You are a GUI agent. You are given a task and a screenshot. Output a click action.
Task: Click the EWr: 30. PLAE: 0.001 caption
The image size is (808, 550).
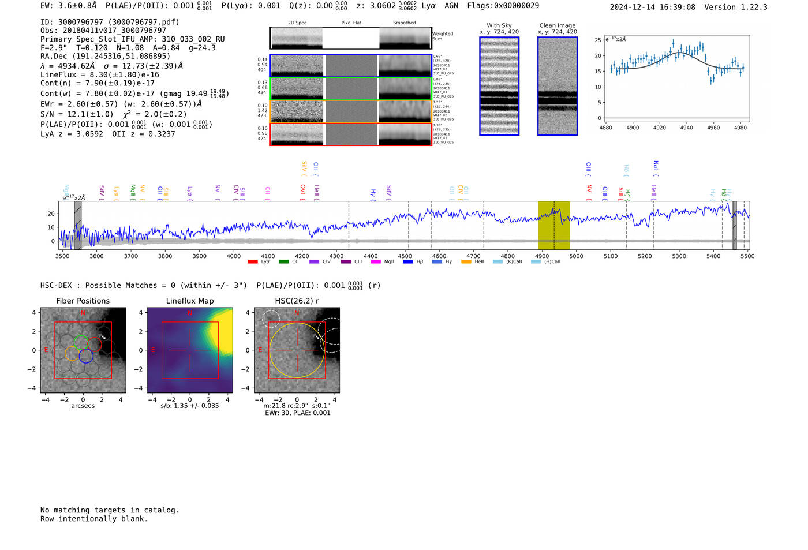(298, 413)
